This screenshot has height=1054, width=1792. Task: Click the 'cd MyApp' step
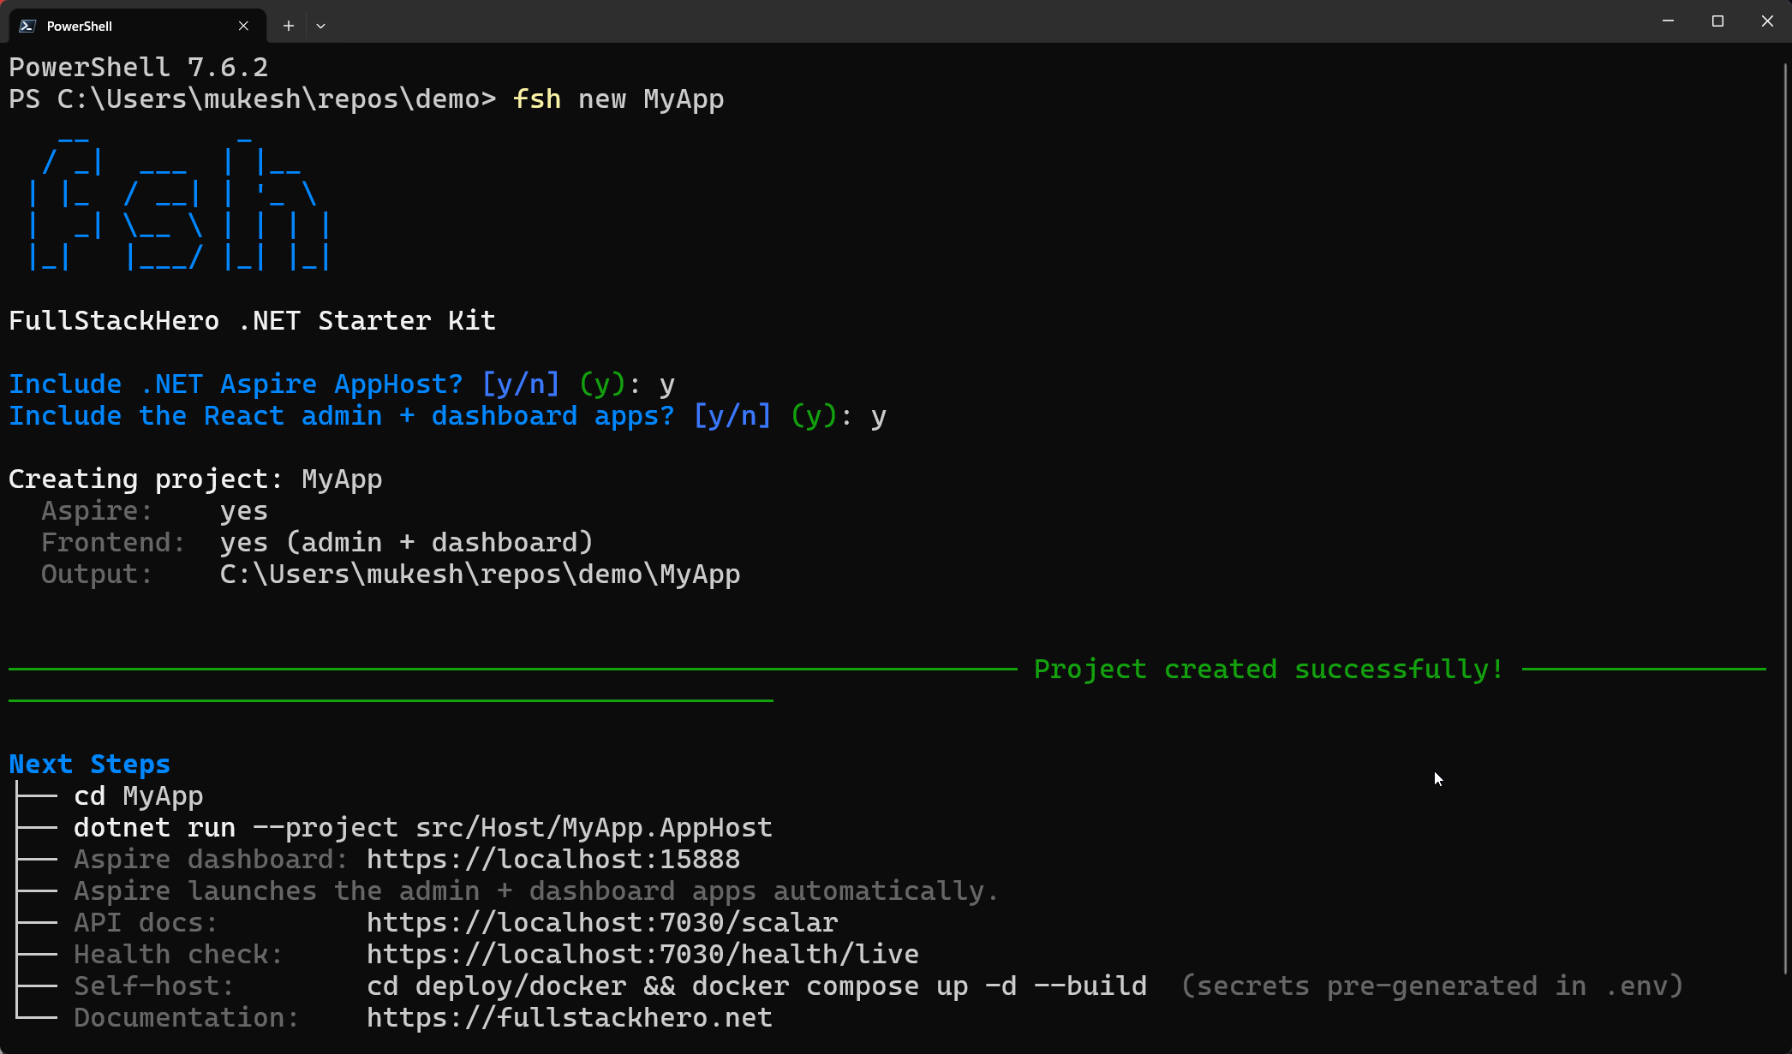coord(138,796)
